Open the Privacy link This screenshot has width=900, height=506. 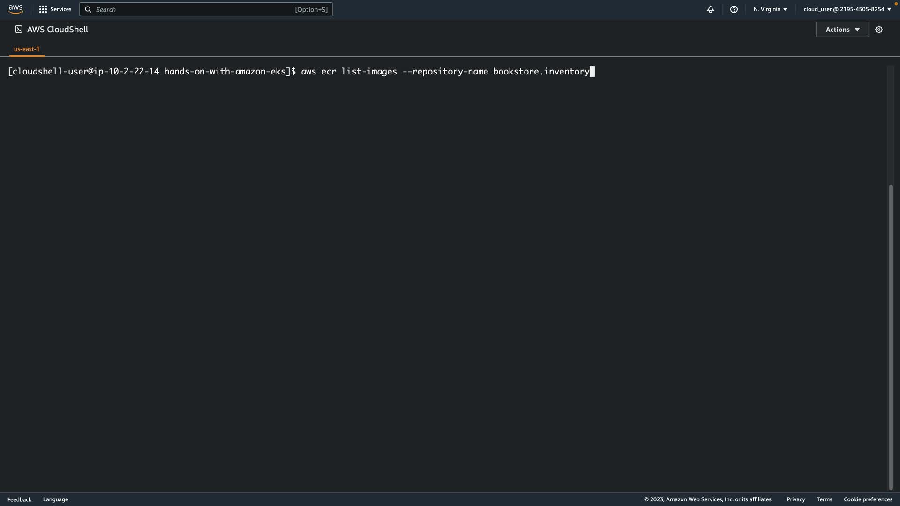795,499
